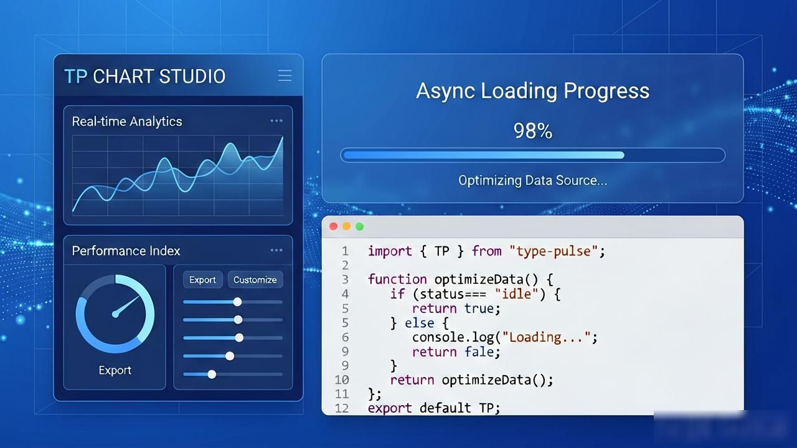Viewport: 797px width, 448px height.
Task: Click the Customize button
Action: pyautogui.click(x=255, y=279)
